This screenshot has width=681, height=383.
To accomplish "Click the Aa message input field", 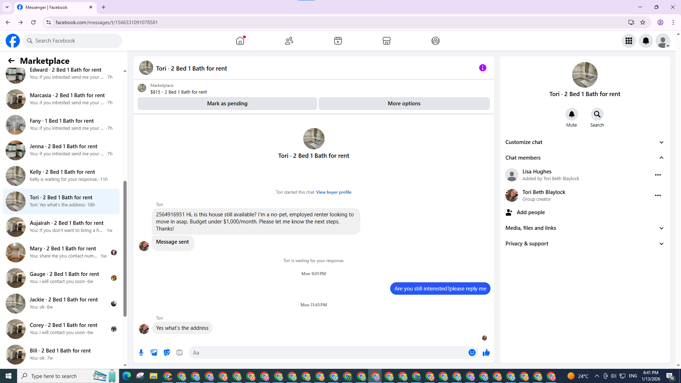I will click(x=326, y=353).
